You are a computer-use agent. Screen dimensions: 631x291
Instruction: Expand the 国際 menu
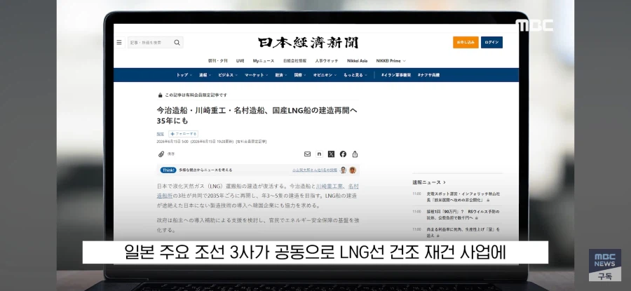pyautogui.click(x=300, y=75)
